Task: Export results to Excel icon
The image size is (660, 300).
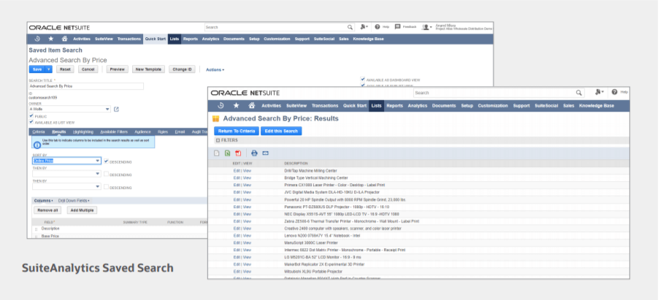Action: tap(227, 153)
